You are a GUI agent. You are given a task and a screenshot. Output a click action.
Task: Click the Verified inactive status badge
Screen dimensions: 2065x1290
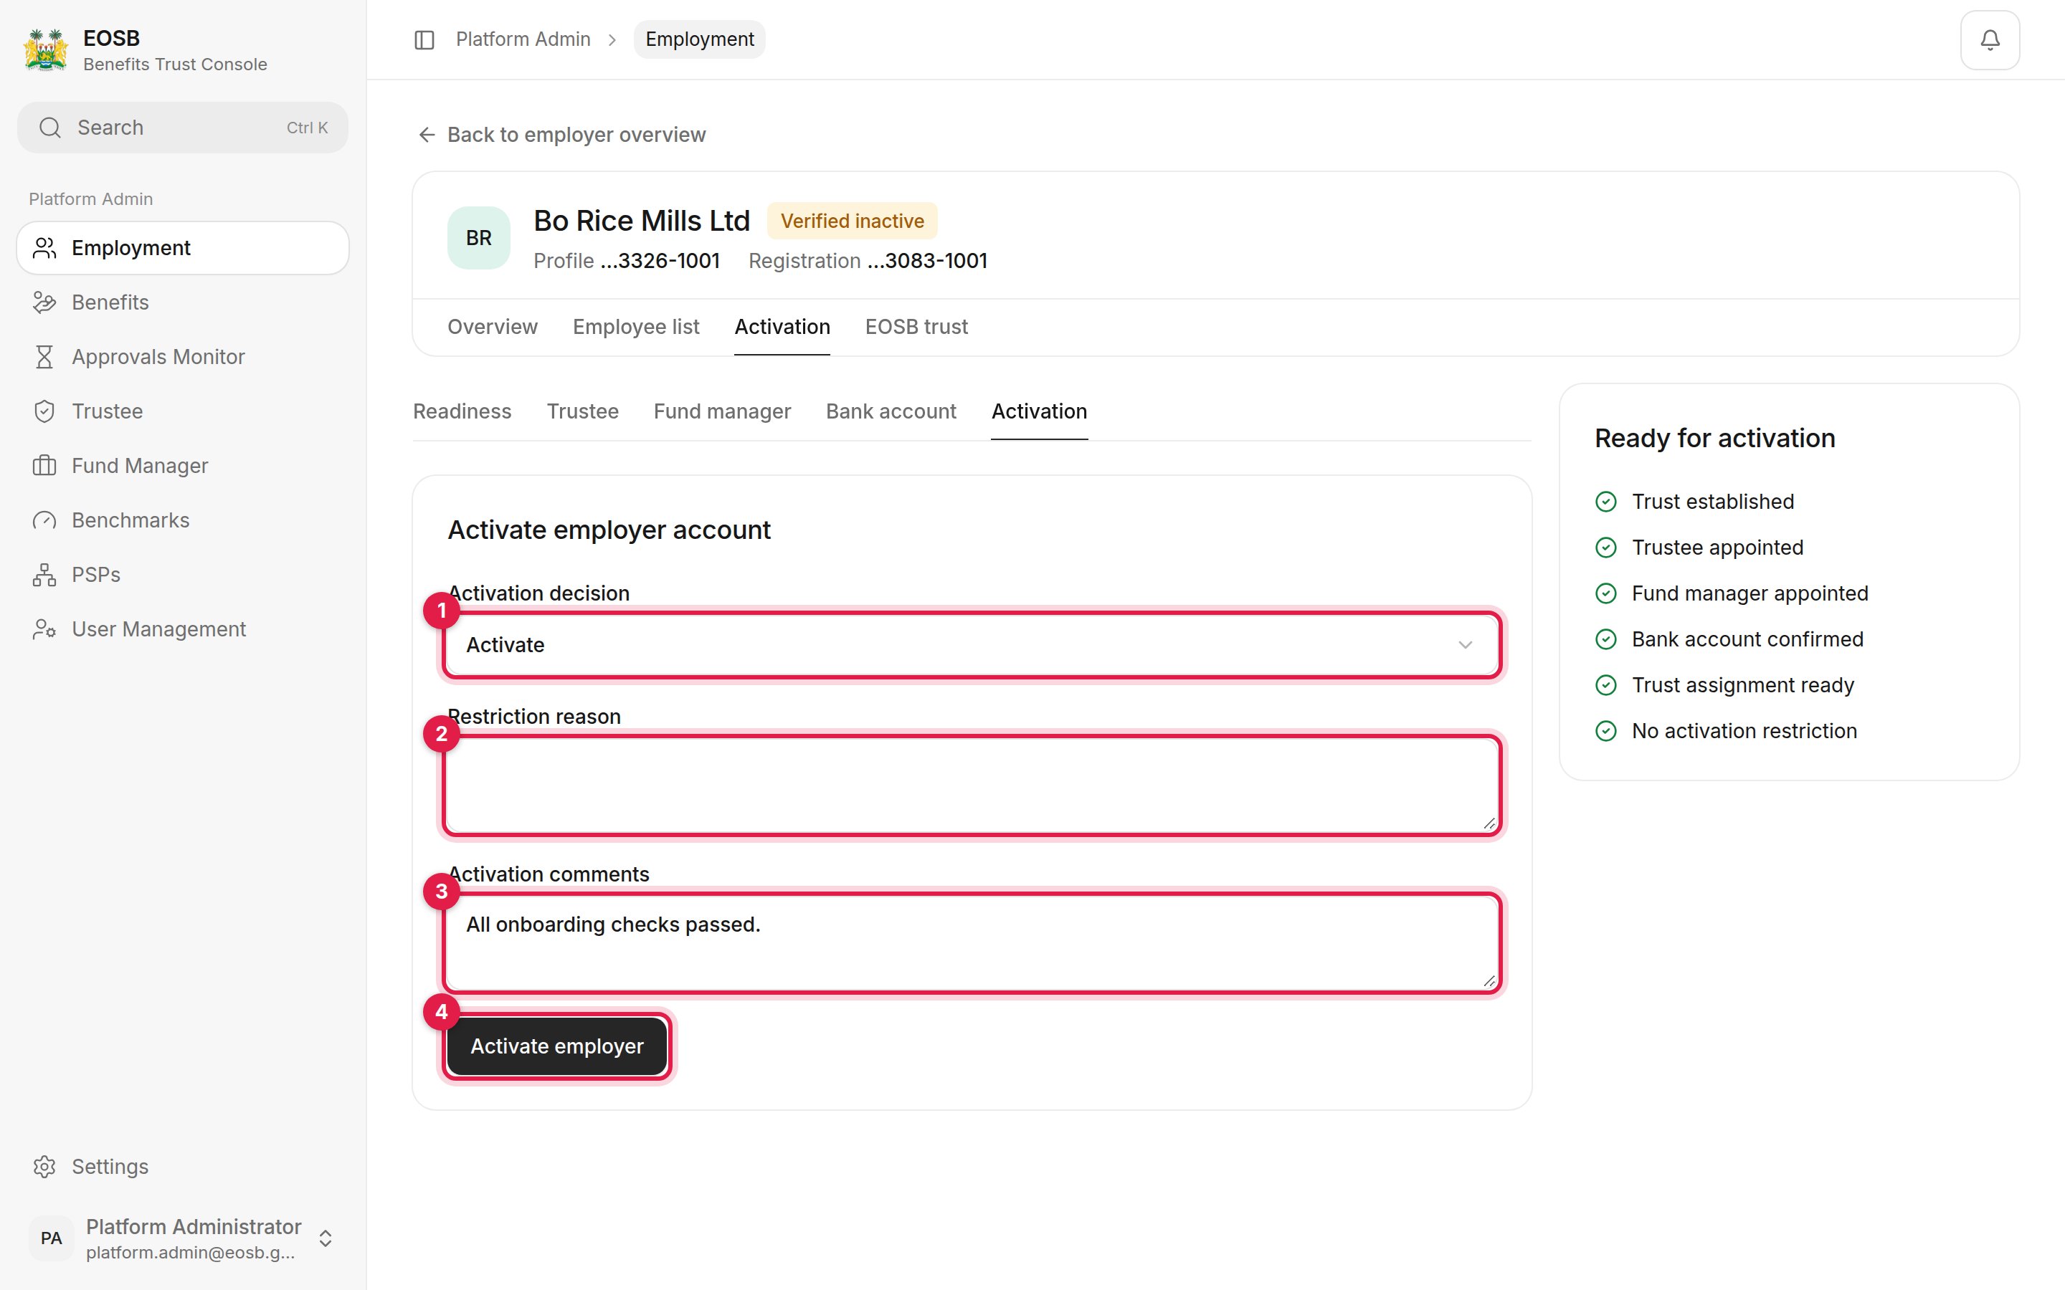pyautogui.click(x=853, y=222)
